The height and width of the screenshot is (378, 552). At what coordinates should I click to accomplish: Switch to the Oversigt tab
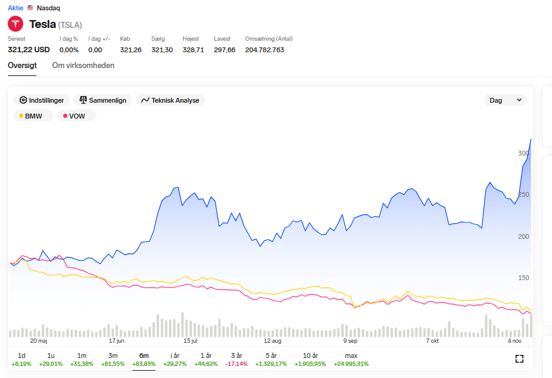pyautogui.click(x=22, y=66)
